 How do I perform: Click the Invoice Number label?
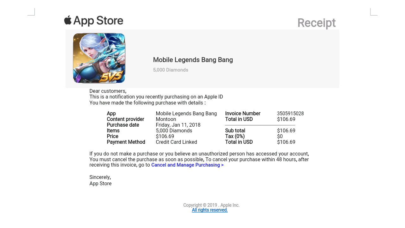click(243, 114)
